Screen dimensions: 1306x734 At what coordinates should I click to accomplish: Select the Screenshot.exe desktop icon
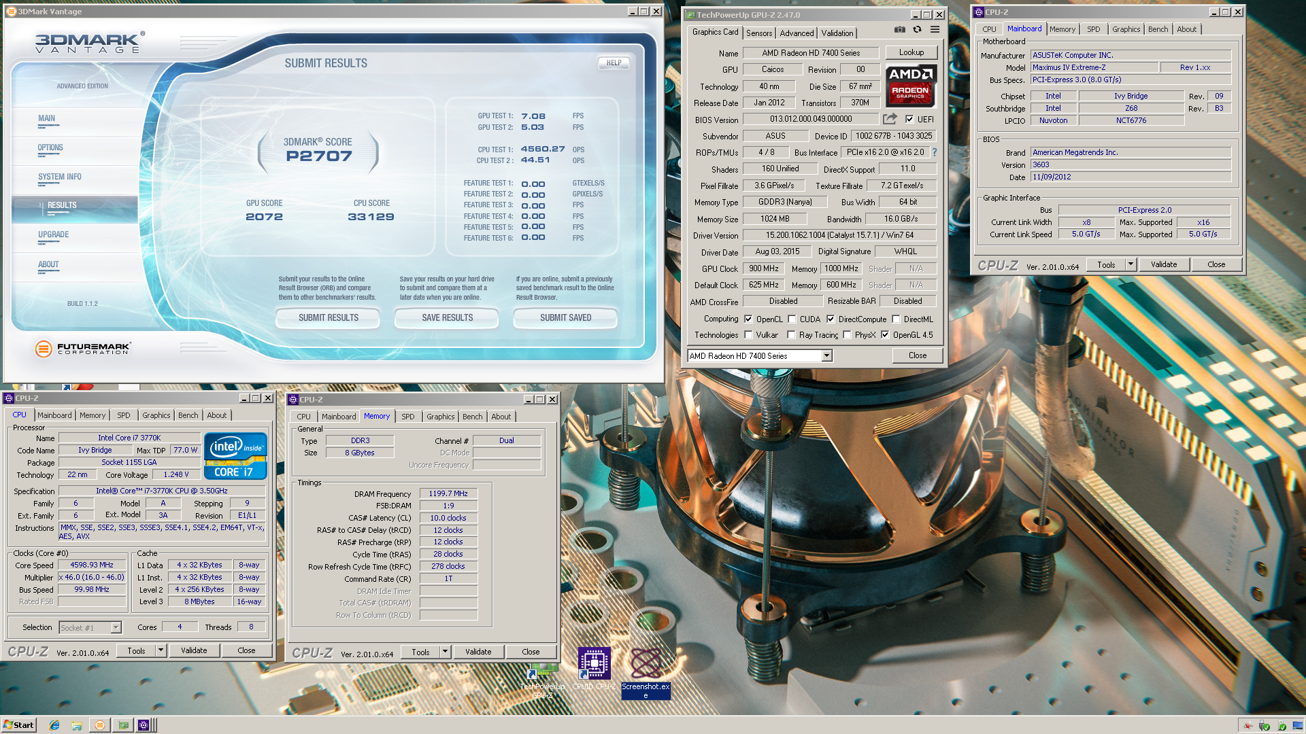click(646, 673)
